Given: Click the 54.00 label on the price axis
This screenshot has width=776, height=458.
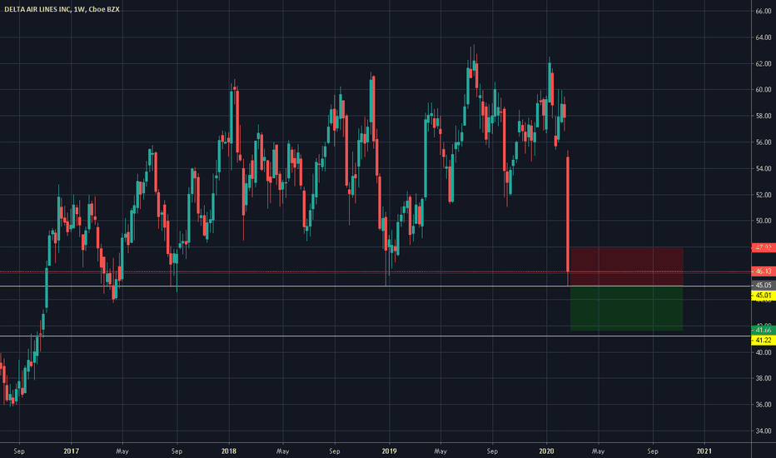Looking at the screenshot, I should [x=764, y=168].
